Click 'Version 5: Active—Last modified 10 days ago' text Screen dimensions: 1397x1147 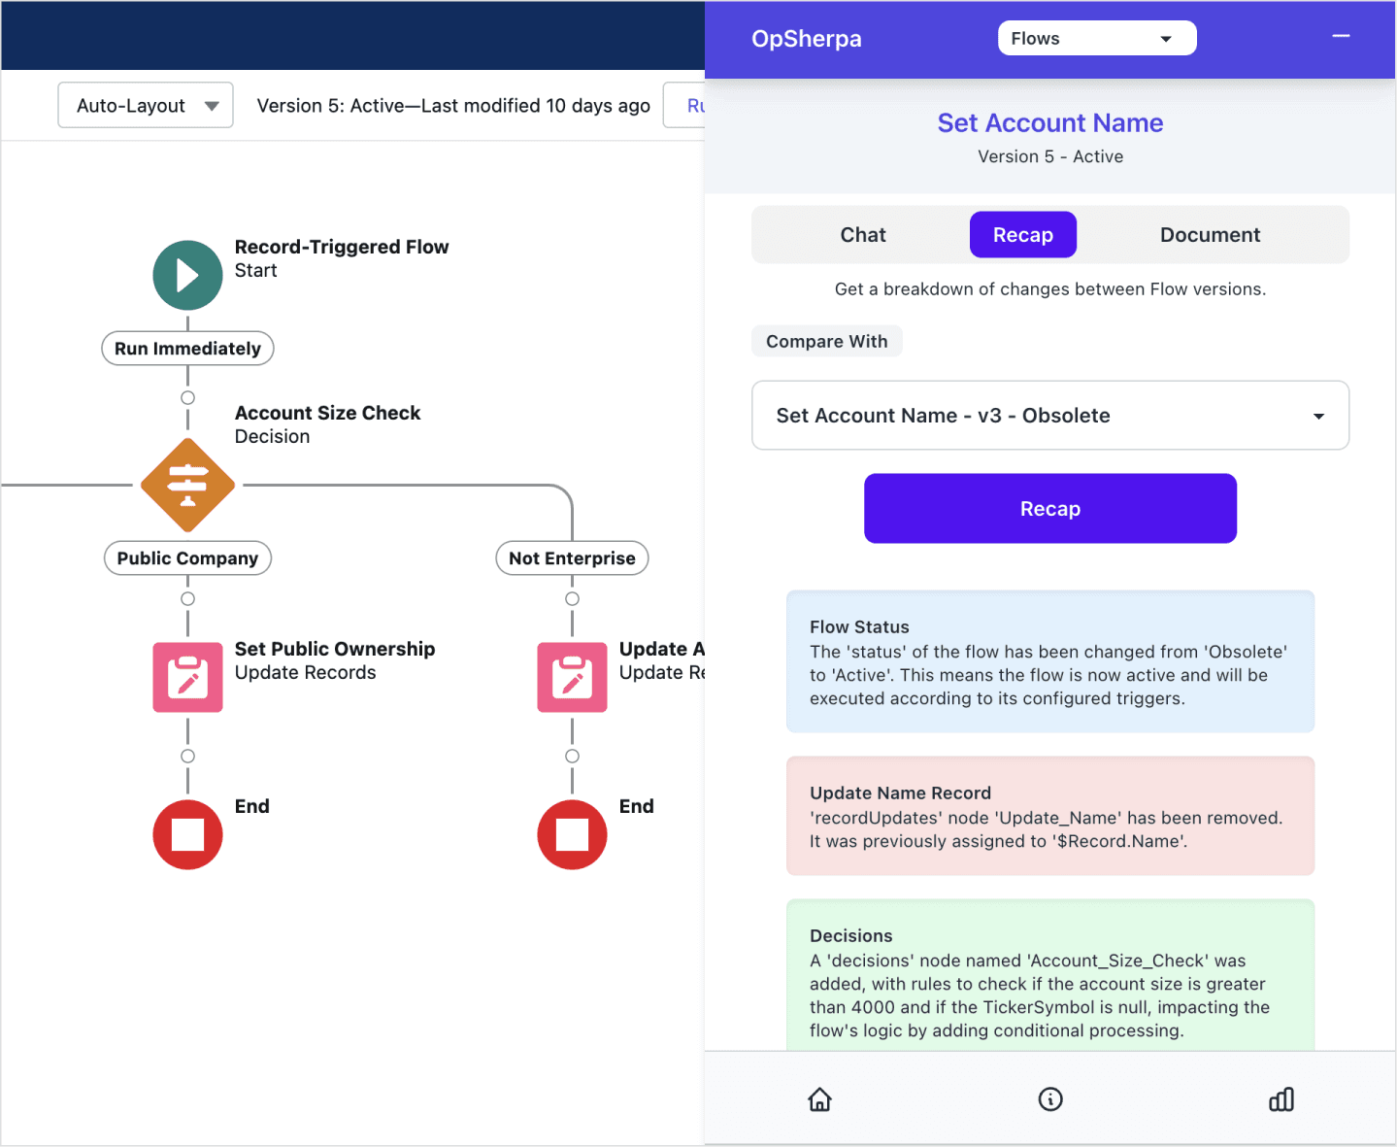(x=453, y=106)
